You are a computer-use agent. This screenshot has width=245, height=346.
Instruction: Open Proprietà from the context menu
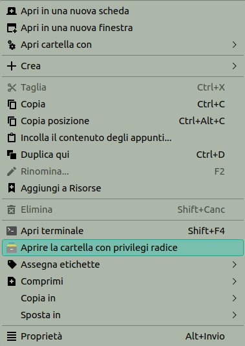pos(123,336)
